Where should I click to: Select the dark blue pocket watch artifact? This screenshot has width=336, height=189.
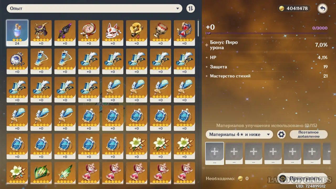click(x=17, y=61)
